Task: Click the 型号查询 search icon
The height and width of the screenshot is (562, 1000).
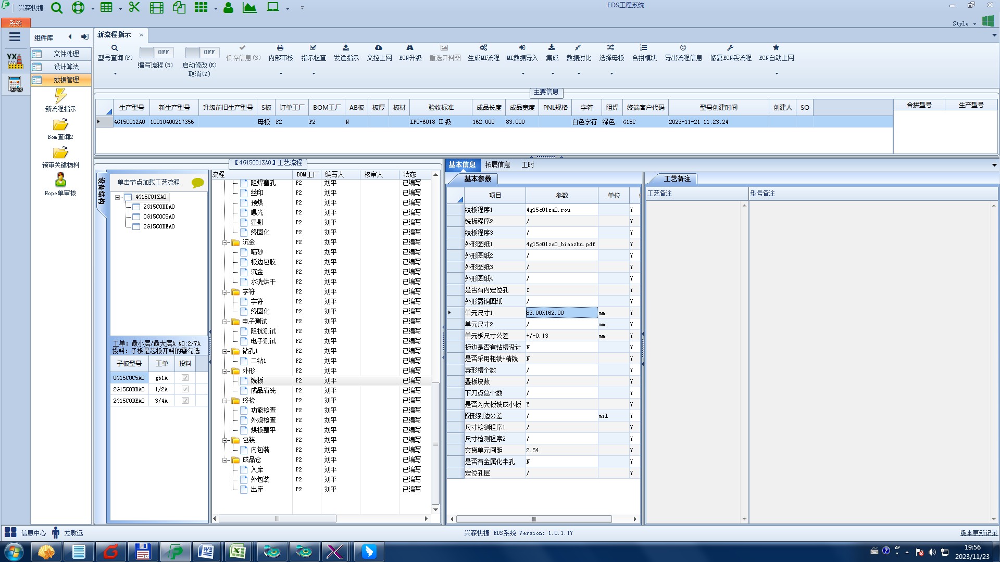Action: pyautogui.click(x=115, y=48)
